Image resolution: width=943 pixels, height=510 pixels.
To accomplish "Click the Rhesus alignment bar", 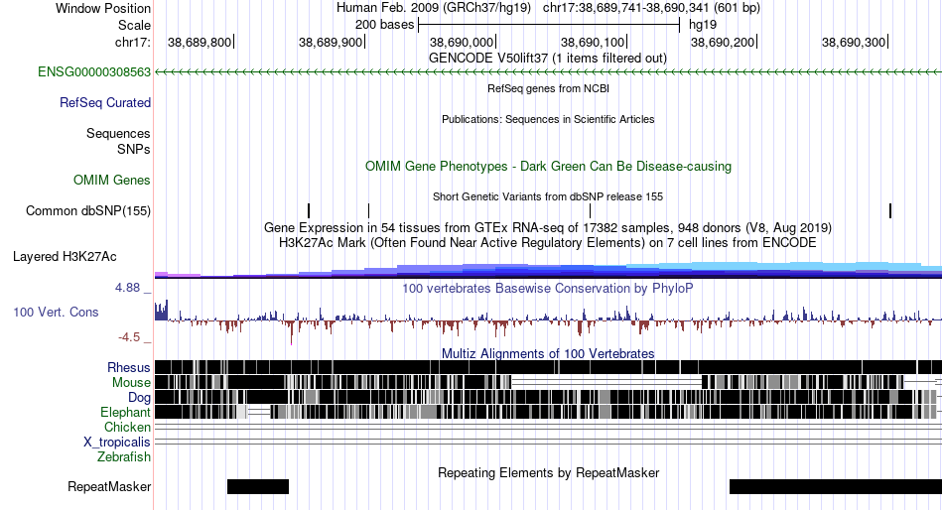I will 548,367.
